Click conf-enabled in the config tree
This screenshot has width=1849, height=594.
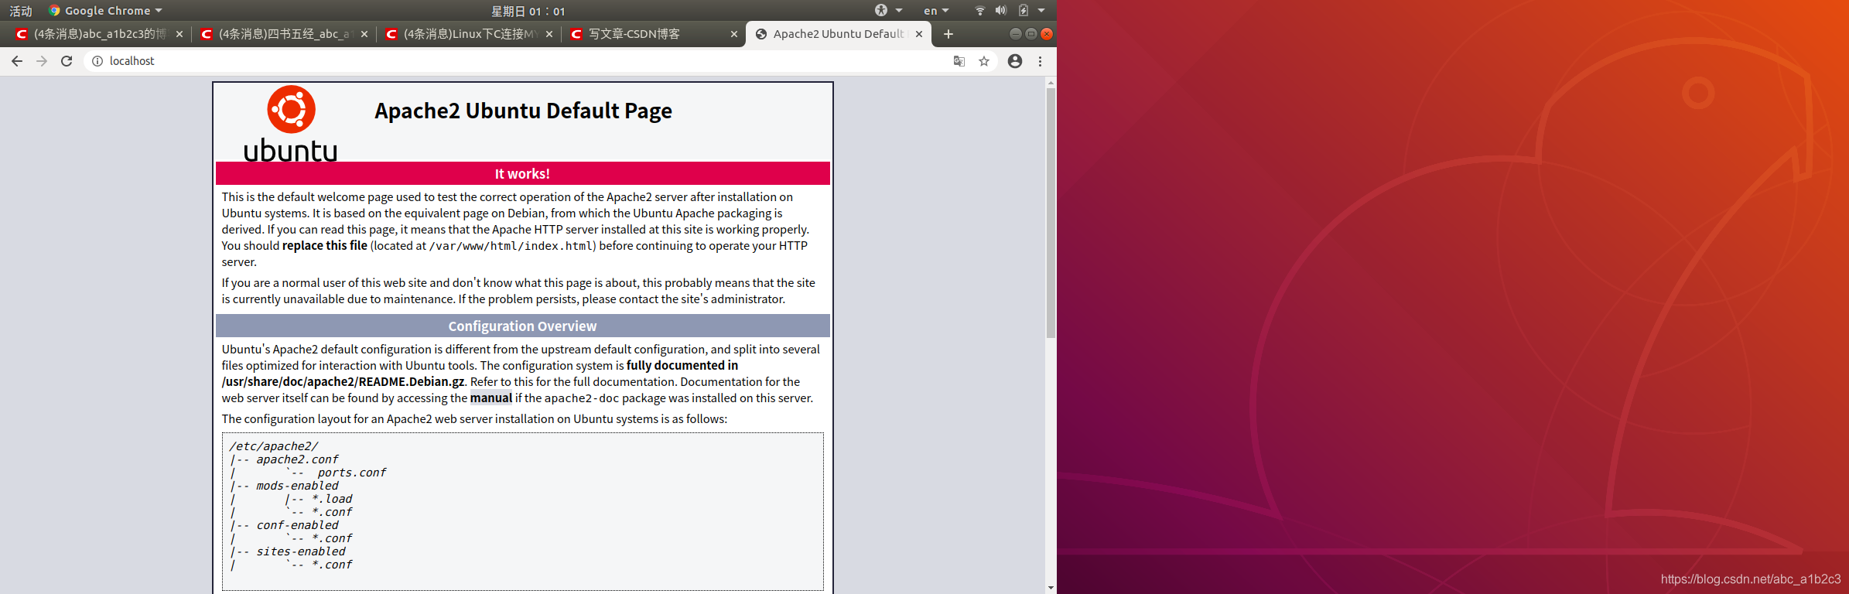click(297, 525)
